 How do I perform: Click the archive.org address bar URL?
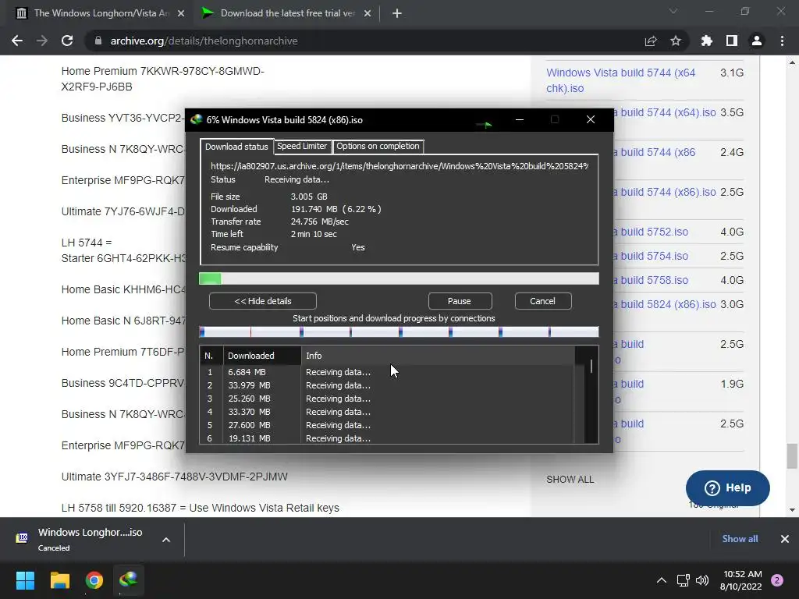coord(204,41)
